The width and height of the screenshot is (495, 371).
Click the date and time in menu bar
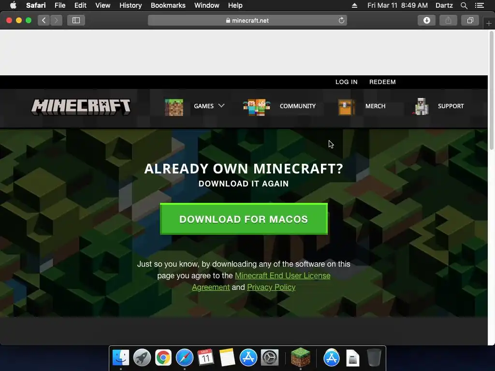[x=397, y=5]
